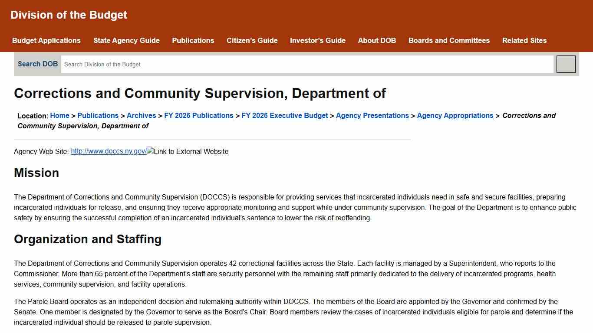Navigate to FY 2026 Publications
The width and height of the screenshot is (593, 333).
tap(199, 115)
